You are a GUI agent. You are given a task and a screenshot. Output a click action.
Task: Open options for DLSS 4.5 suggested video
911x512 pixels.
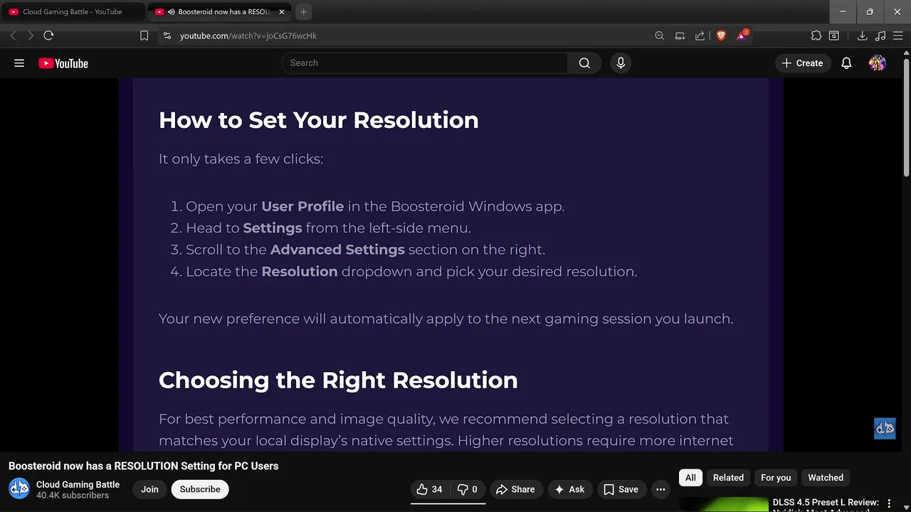tap(889, 503)
